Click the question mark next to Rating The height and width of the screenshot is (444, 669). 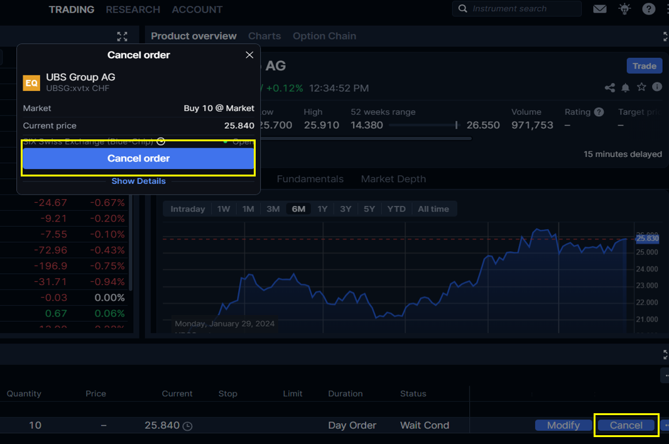(599, 112)
